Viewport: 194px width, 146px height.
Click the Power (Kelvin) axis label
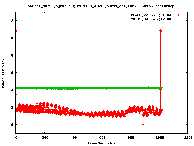click(3, 73)
